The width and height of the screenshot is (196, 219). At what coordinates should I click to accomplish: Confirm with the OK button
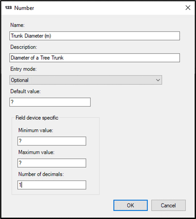[x=130, y=205]
